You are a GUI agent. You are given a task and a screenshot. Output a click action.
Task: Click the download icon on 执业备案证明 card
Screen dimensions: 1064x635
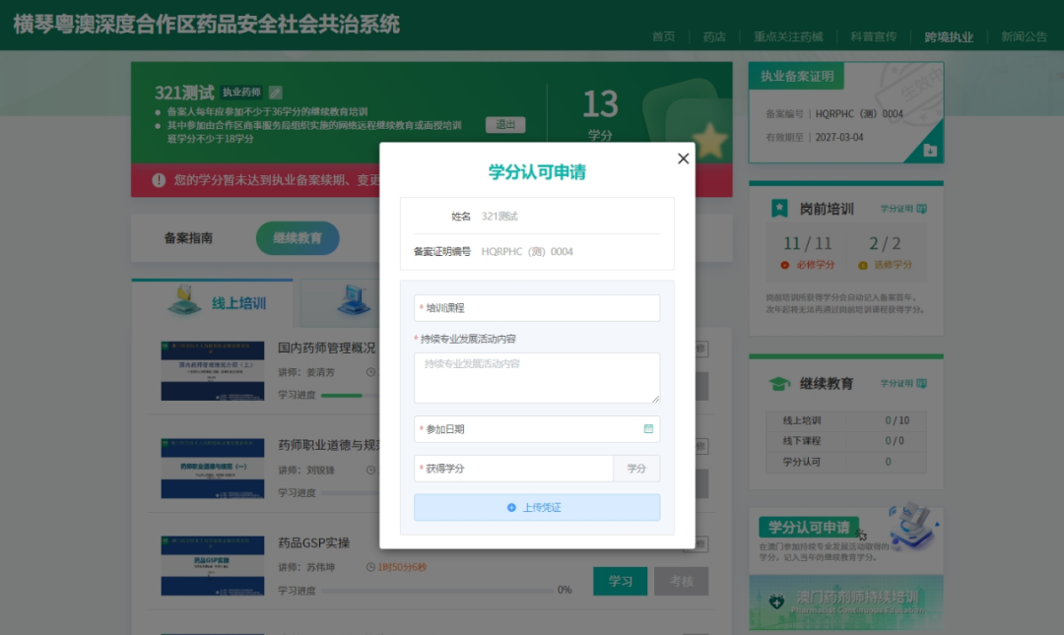(x=930, y=150)
